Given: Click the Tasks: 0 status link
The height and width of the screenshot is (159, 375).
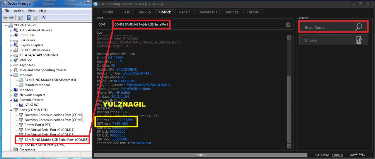Looking at the screenshot, I should pyautogui.click(x=337, y=155).
